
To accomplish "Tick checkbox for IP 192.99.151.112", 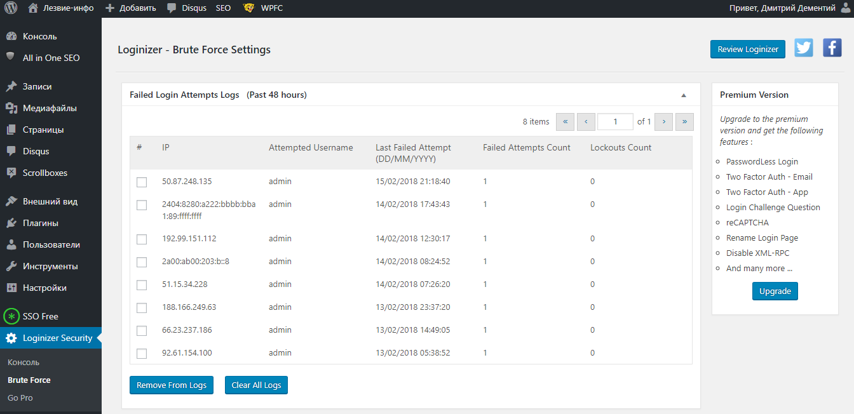I will tap(142, 239).
